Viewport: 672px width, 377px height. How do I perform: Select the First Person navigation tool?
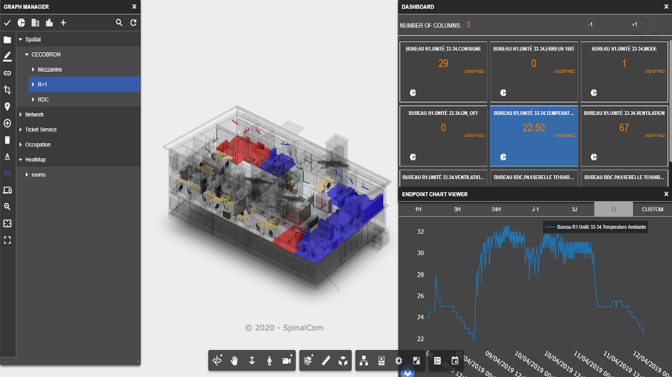269,360
